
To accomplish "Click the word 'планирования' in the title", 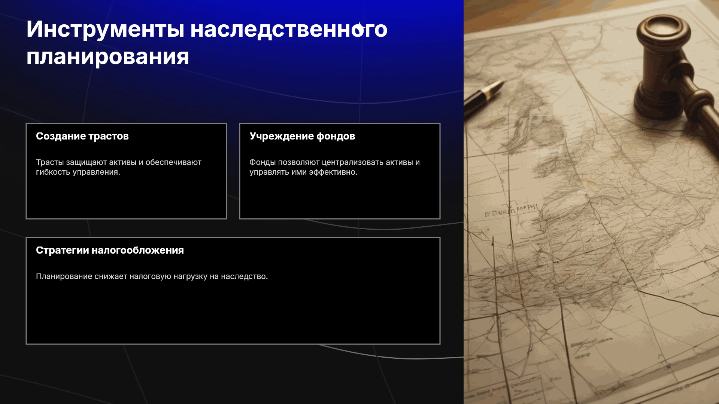I will 107,56.
